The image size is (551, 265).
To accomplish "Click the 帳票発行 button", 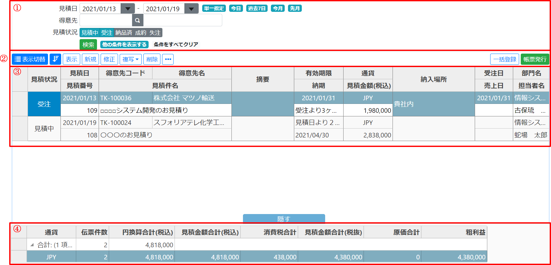I will pos(535,59).
